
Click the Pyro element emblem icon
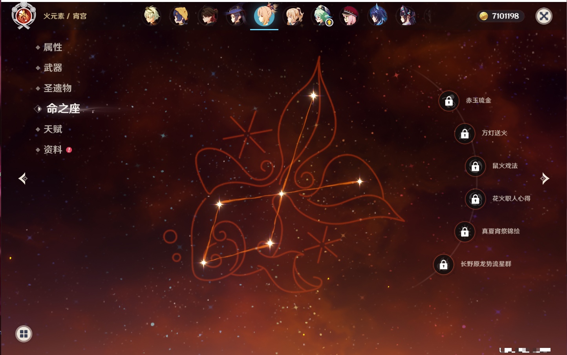[24, 16]
